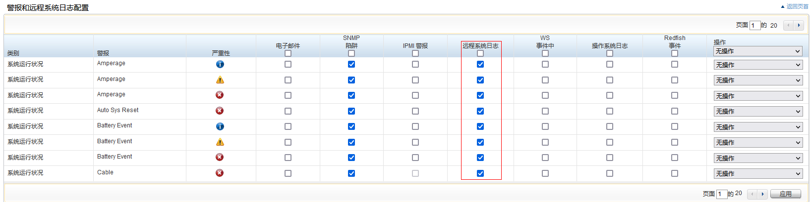Click the 严重性 column header
811x202 pixels.
tap(221, 53)
